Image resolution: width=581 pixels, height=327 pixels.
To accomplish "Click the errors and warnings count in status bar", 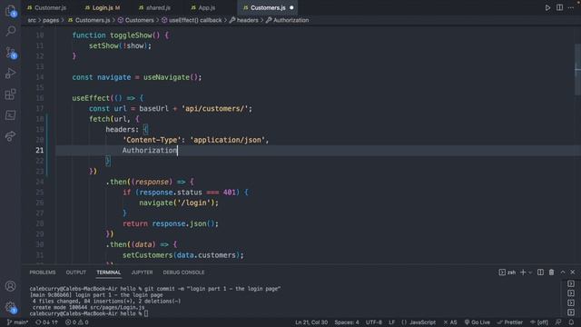I will [76, 322].
